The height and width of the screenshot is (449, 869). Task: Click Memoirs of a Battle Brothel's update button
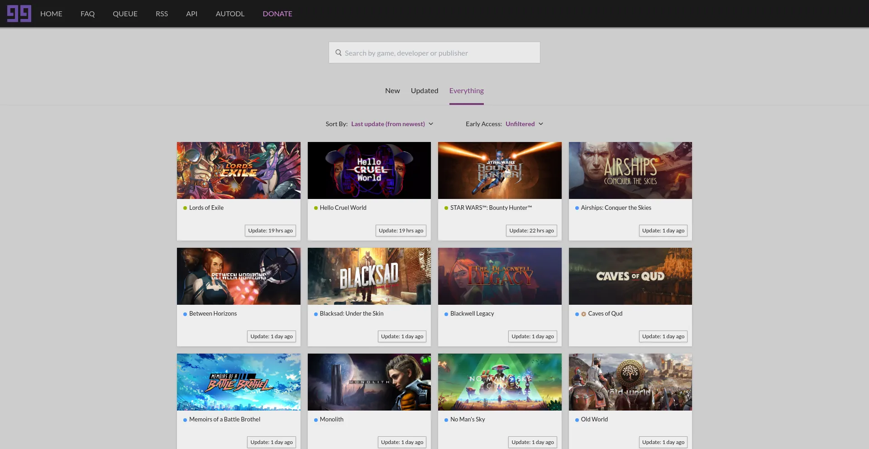(x=272, y=442)
